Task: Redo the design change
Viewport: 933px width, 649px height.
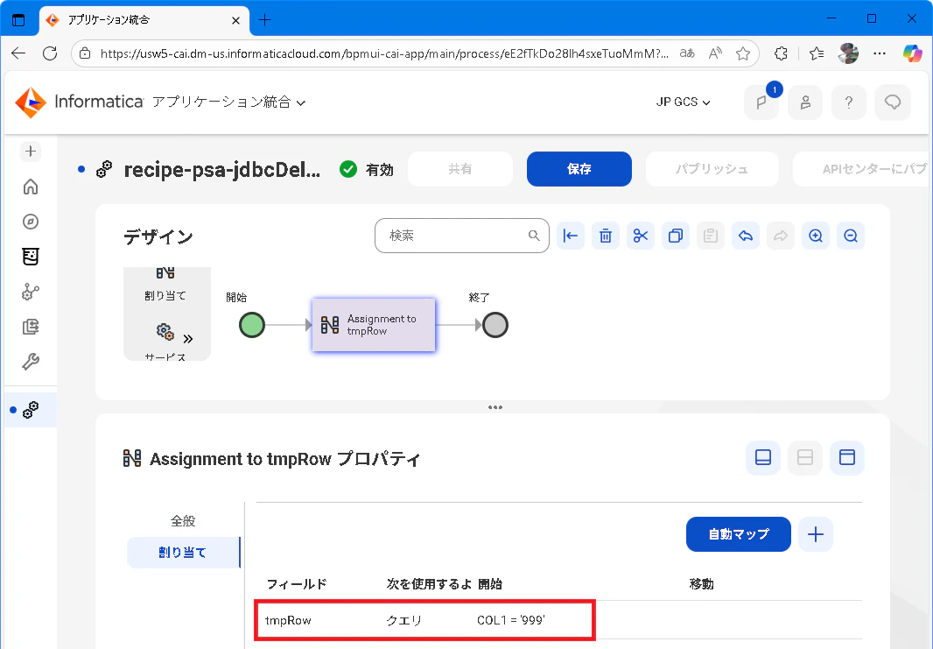Action: click(x=781, y=236)
